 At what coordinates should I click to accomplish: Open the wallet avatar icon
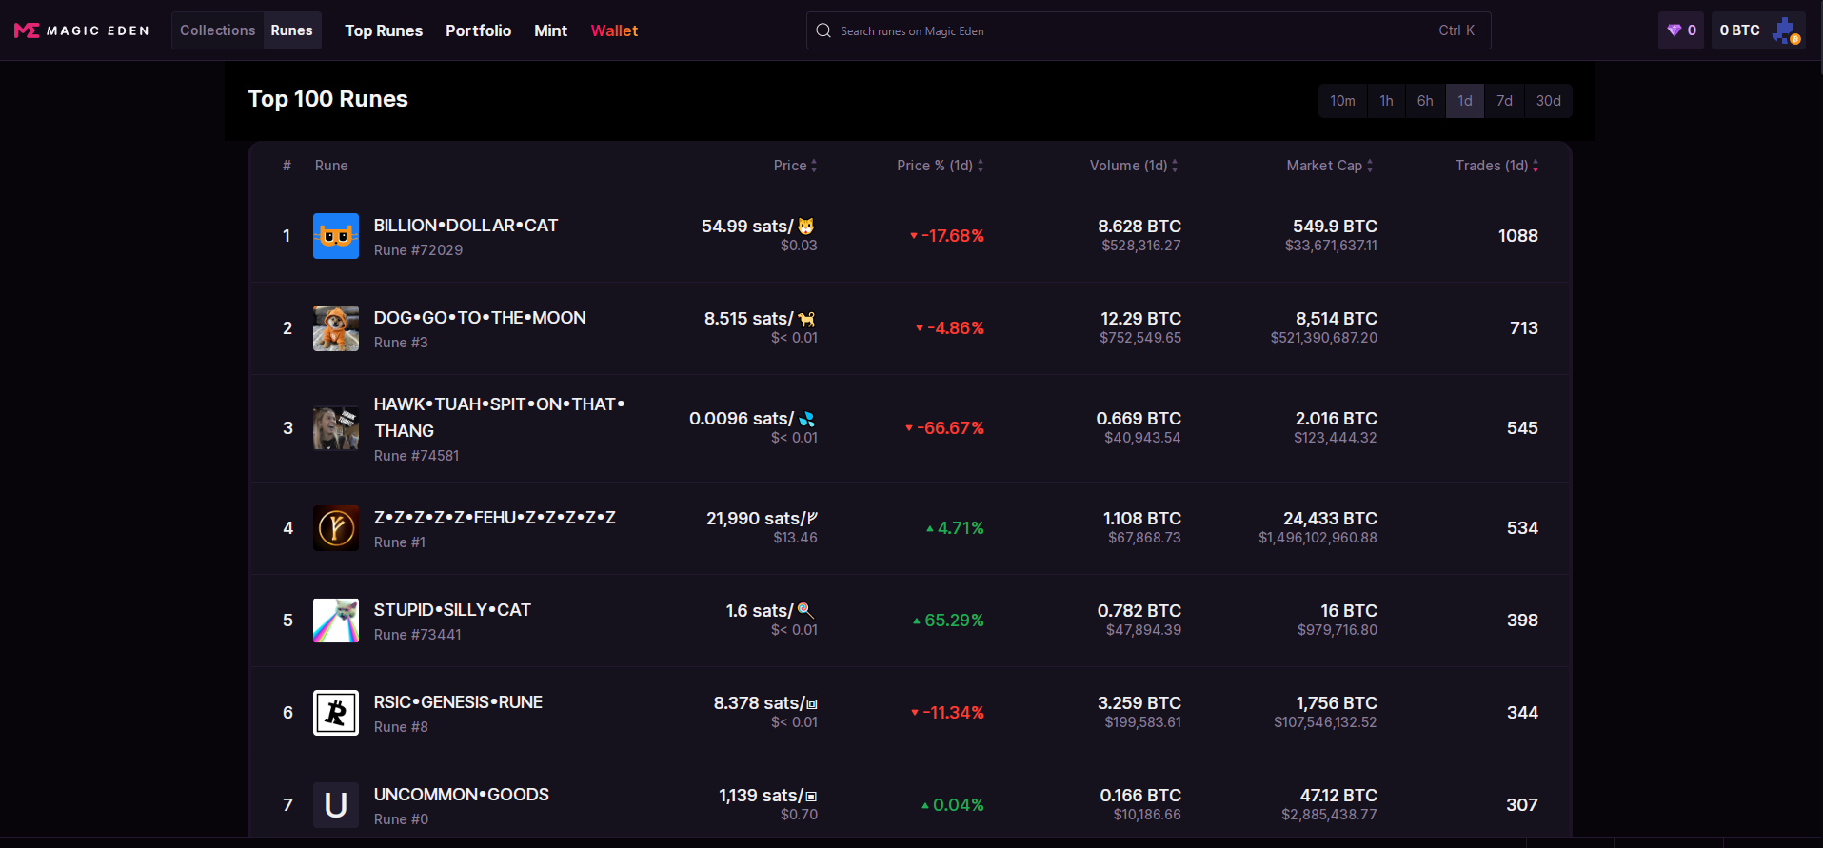1787,30
